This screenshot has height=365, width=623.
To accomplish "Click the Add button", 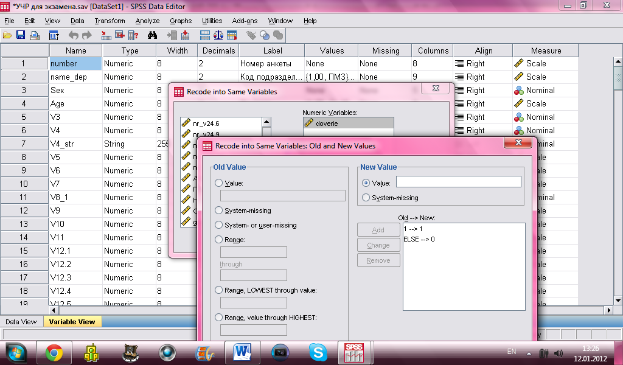I will pyautogui.click(x=378, y=230).
